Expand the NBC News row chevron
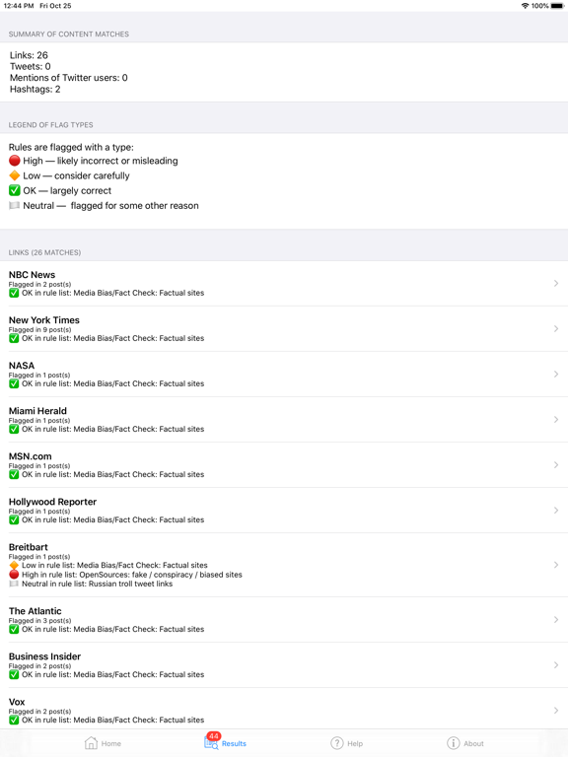568x757 pixels. [x=556, y=284]
